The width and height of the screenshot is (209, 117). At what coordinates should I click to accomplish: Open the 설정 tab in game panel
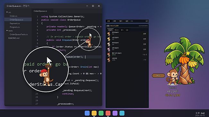[127, 21]
